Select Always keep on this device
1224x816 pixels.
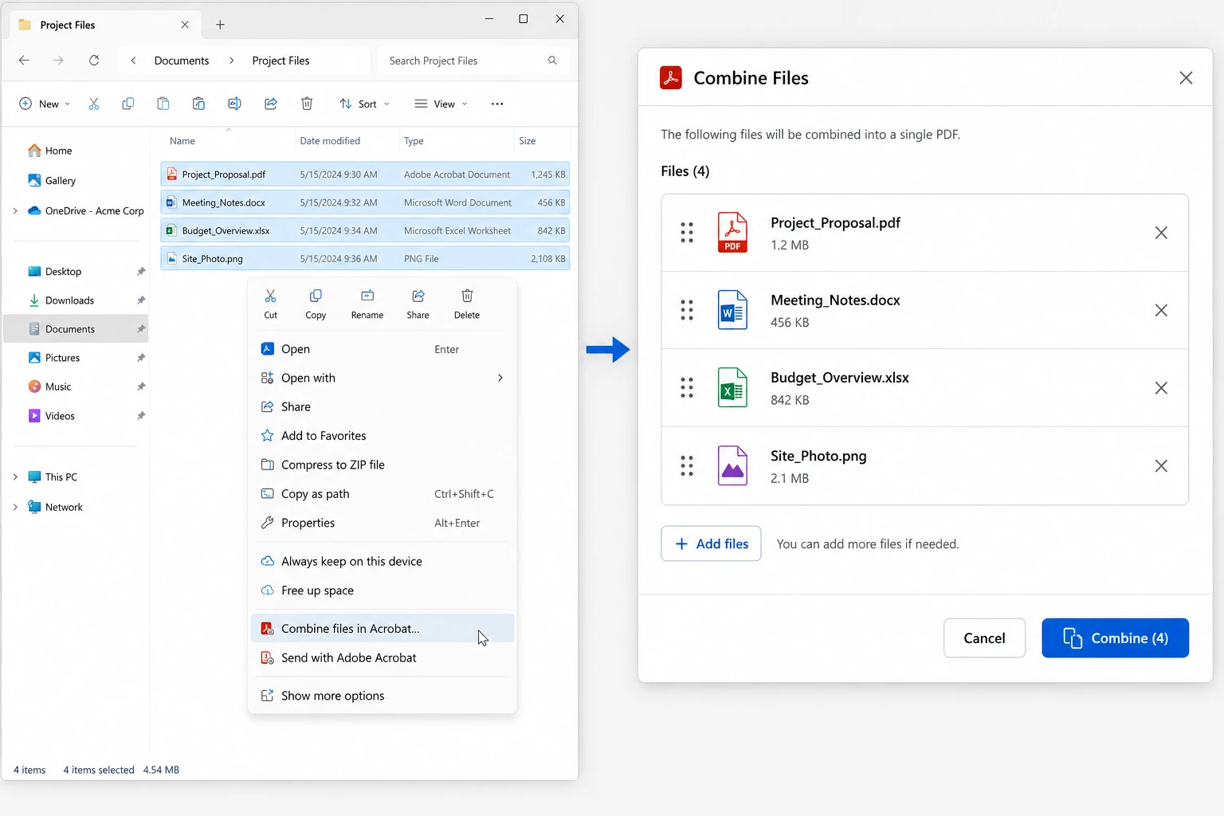point(382,561)
